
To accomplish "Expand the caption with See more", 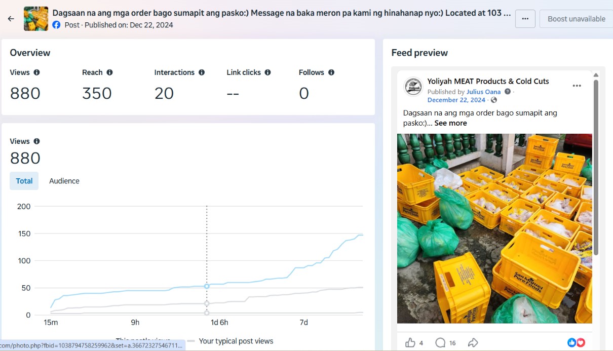I will click(450, 123).
